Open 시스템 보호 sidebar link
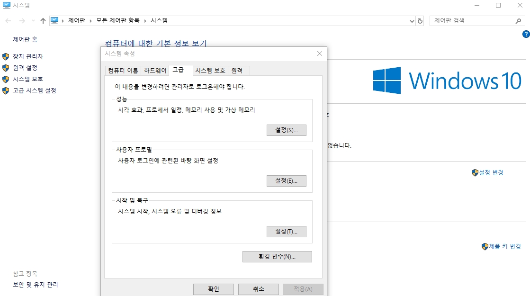 28,79
